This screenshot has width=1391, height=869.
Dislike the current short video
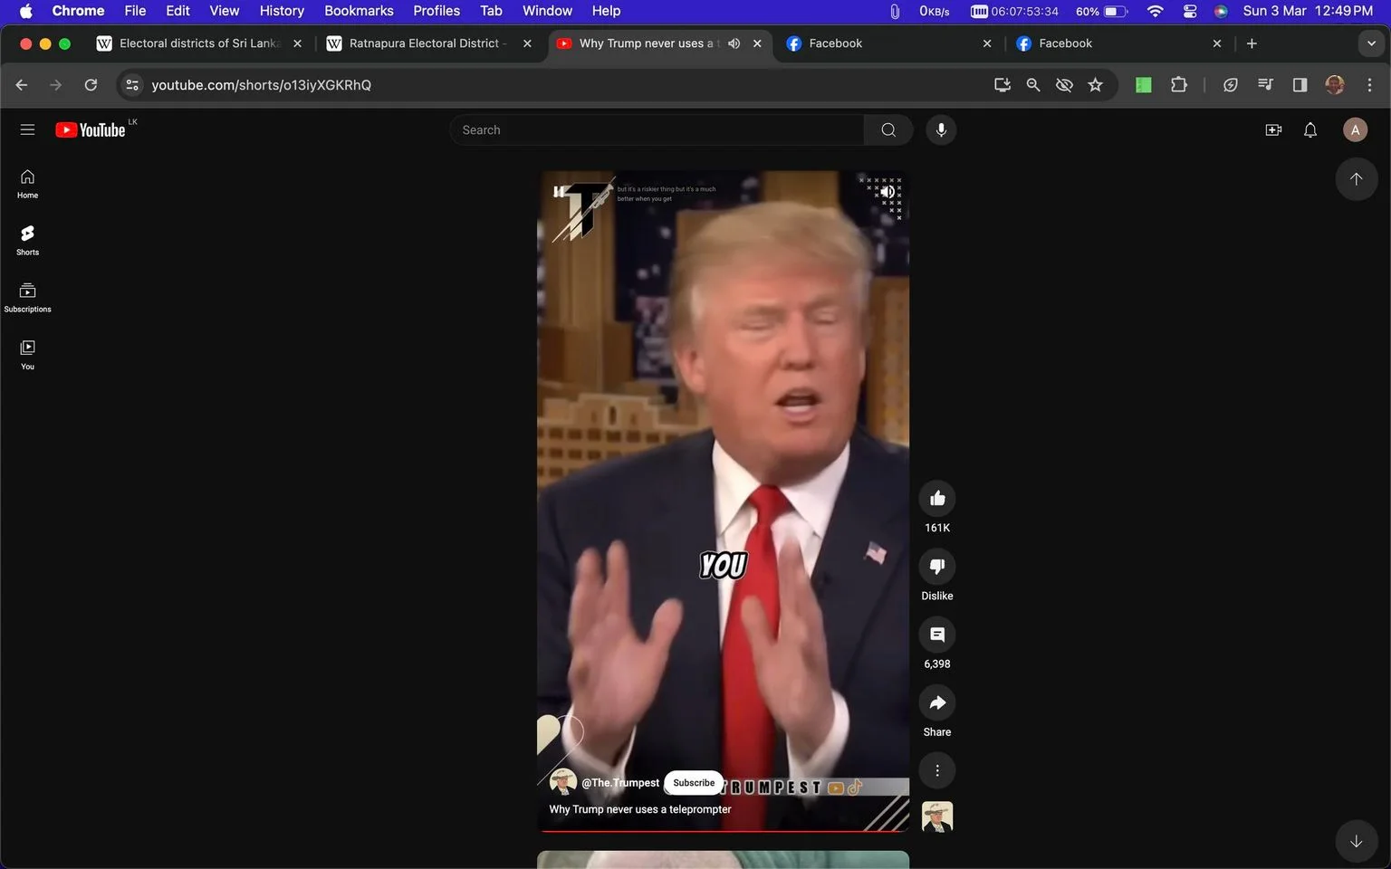pyautogui.click(x=937, y=567)
